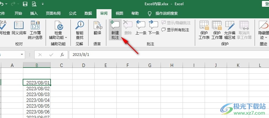269x118 pixels.
Task: Click the Redo arrow
Action: coord(13,4)
